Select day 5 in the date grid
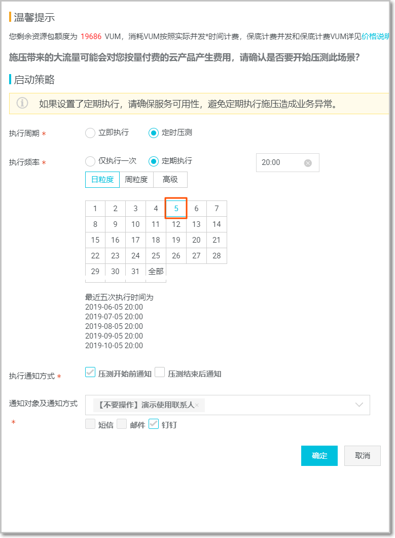Image resolution: width=395 pixels, height=538 pixels. [x=176, y=209]
